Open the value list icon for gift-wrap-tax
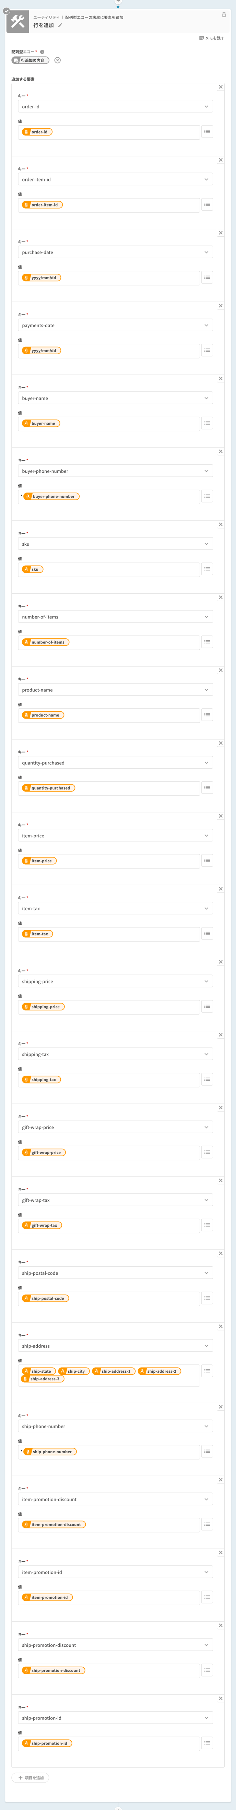Screen dimensions: 236x1810 207,1226
